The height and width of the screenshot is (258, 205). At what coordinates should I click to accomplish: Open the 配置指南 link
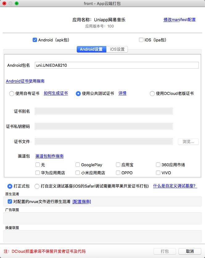(x=82, y=202)
